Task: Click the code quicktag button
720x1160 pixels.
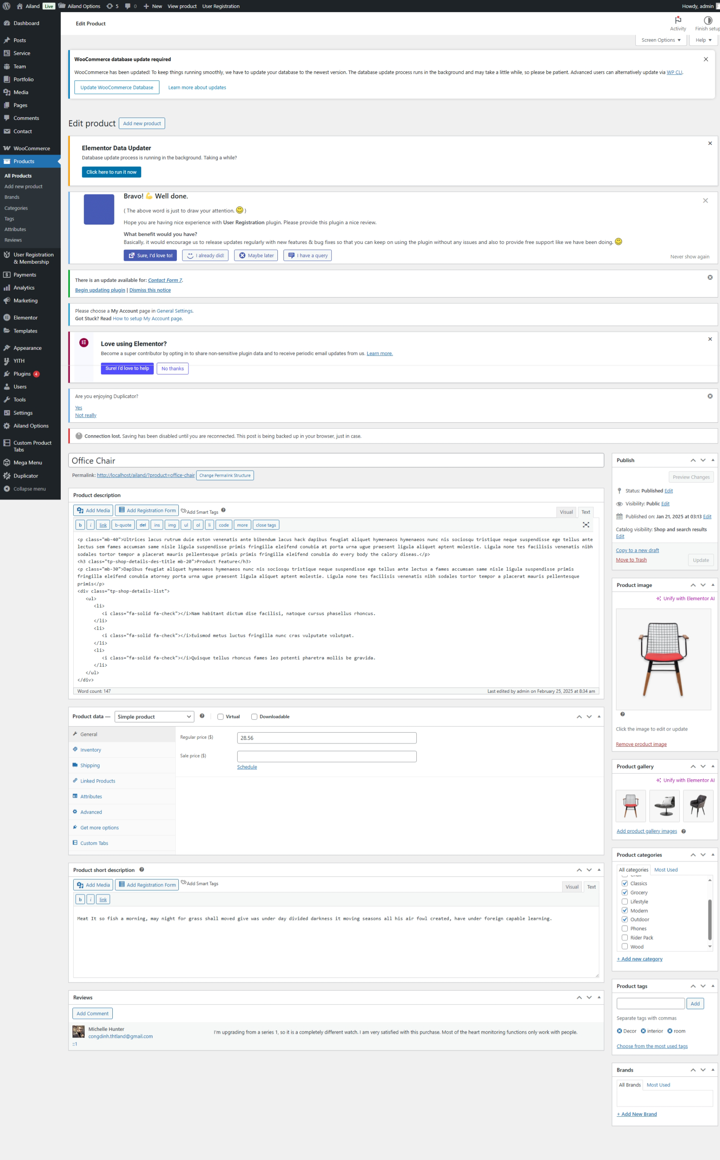Action: tap(224, 525)
